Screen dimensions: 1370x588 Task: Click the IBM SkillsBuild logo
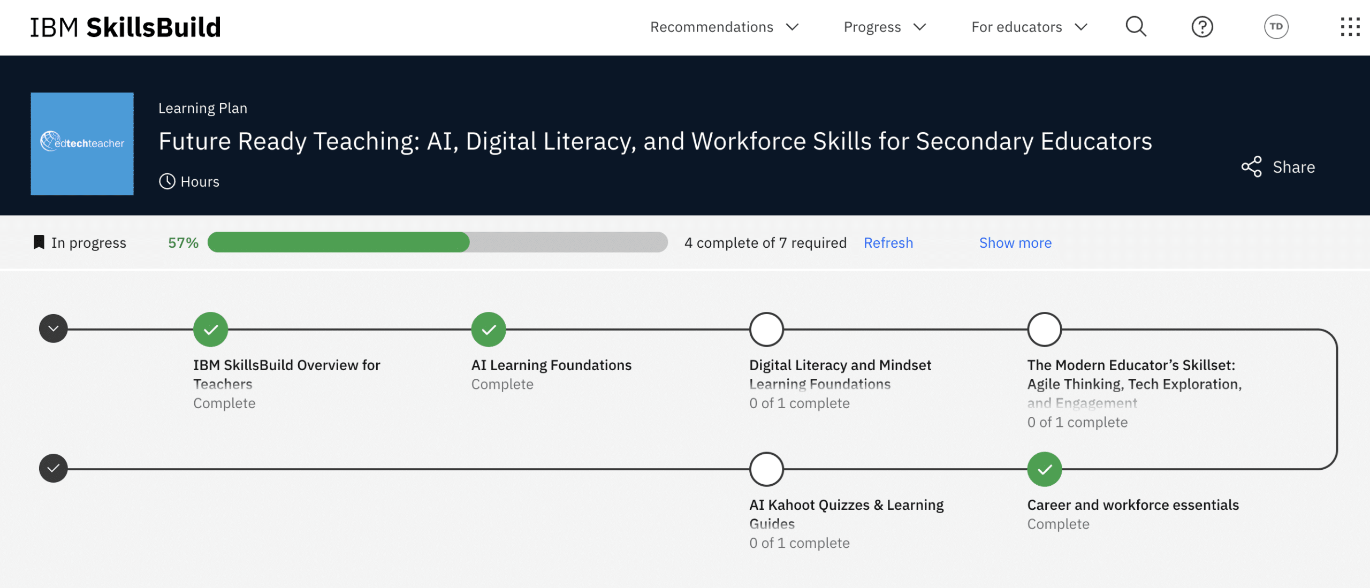pos(125,26)
